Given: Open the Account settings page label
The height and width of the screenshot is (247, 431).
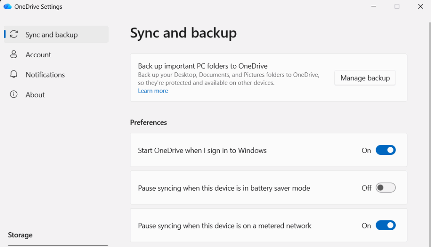Looking at the screenshot, I should [x=38, y=55].
